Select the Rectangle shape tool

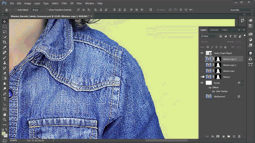tap(4, 109)
